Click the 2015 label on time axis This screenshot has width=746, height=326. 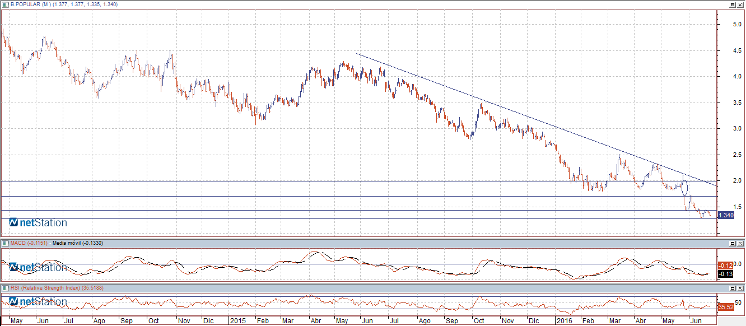coord(237,321)
